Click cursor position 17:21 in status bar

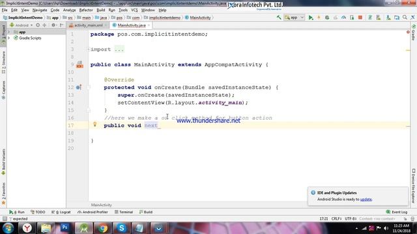click(324, 218)
